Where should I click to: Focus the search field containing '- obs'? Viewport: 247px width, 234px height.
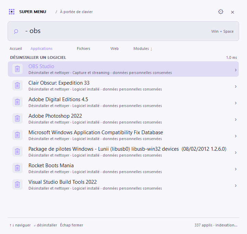[x=123, y=31]
